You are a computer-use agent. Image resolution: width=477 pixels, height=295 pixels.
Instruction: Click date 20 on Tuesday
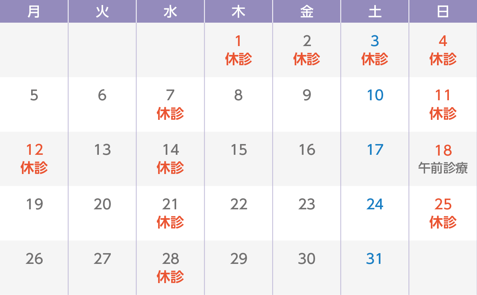[102, 204]
